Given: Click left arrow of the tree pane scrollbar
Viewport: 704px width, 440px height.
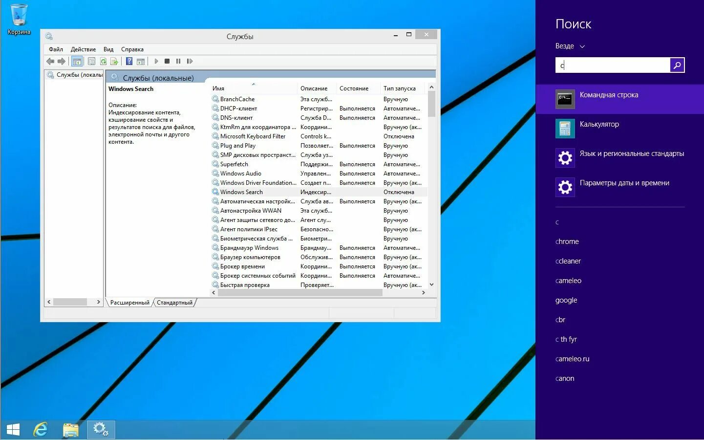Looking at the screenshot, I should [x=49, y=302].
